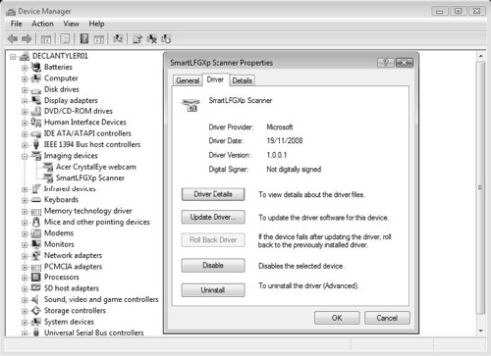This screenshot has height=356, width=491.
Task: Click the Show/Hide console tree toolbar icon
Action: 46,39
